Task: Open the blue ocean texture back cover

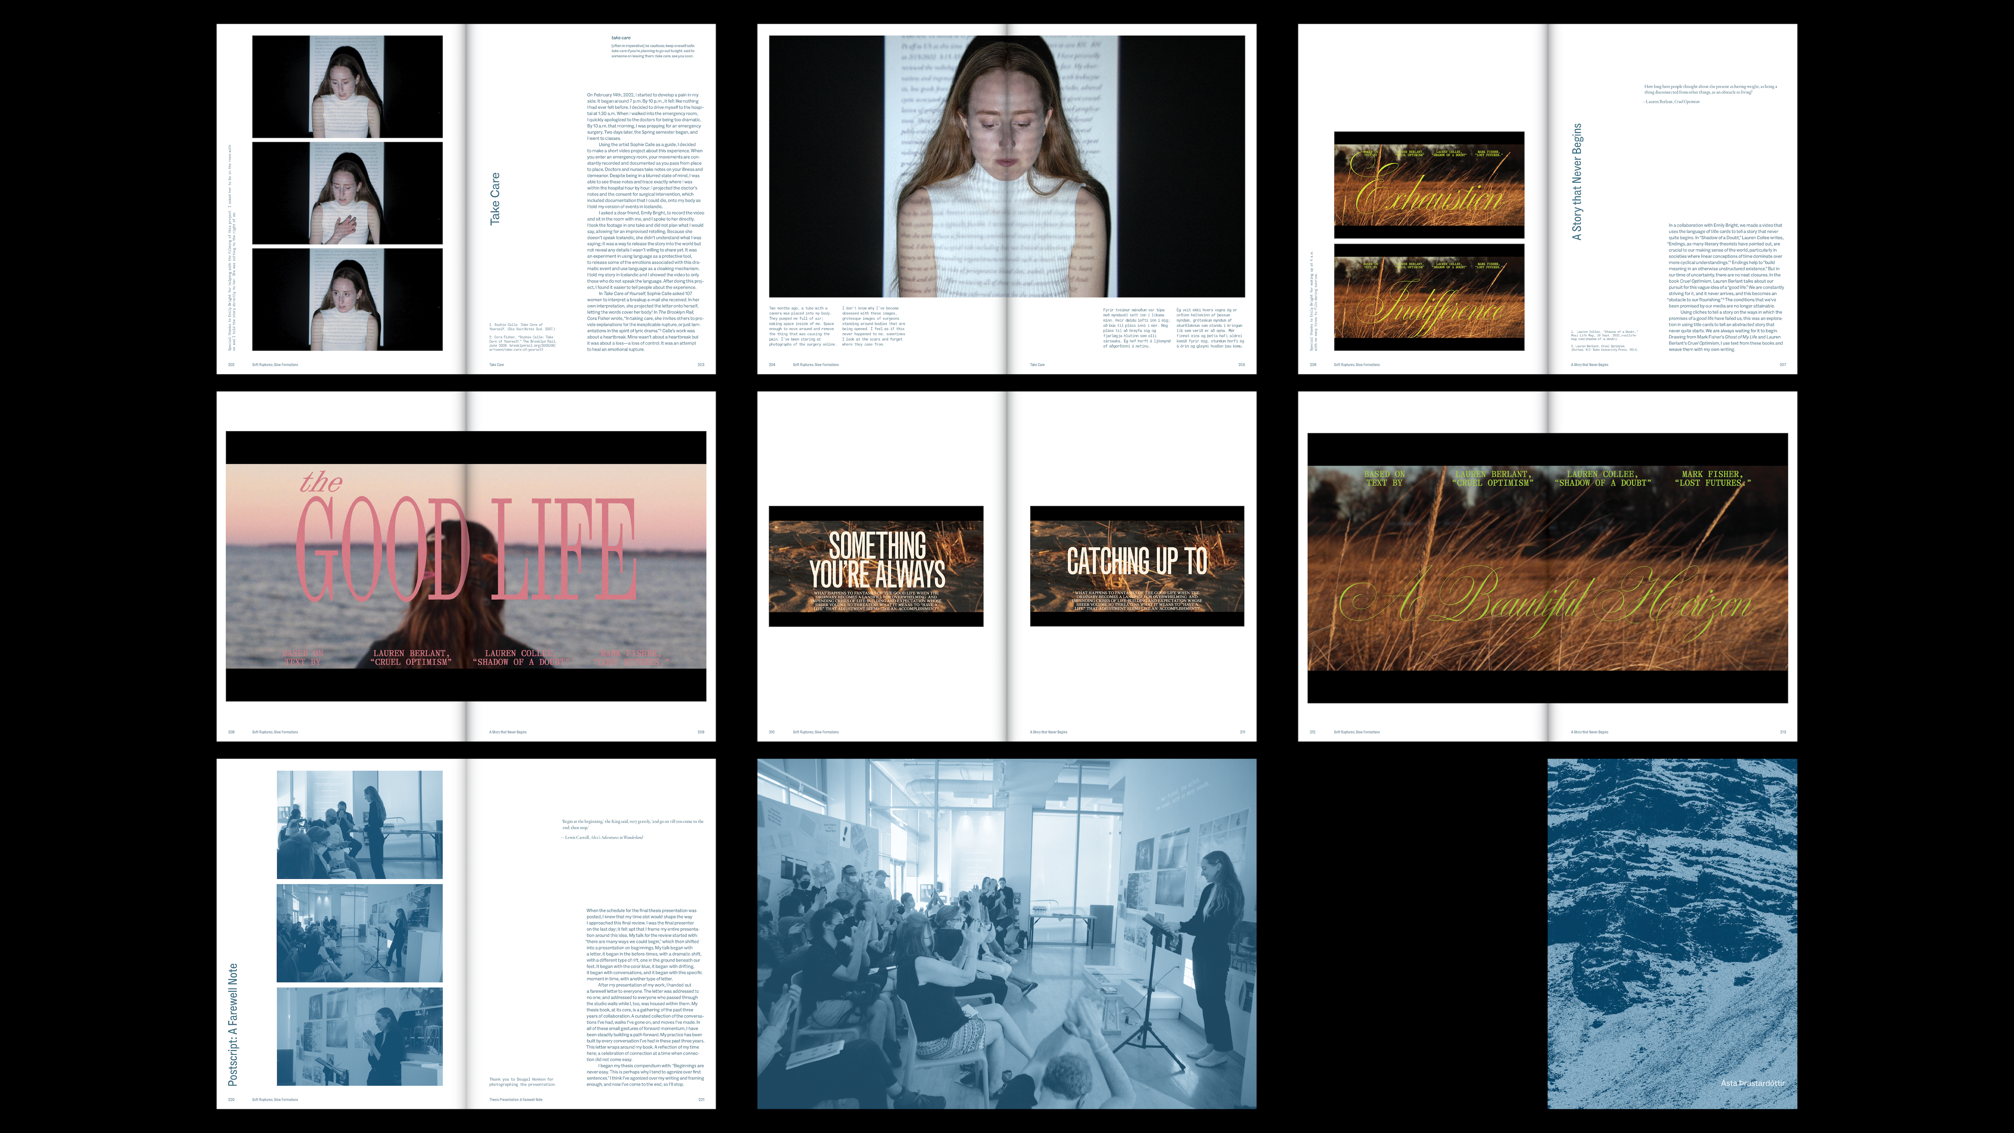Action: [x=1672, y=934]
